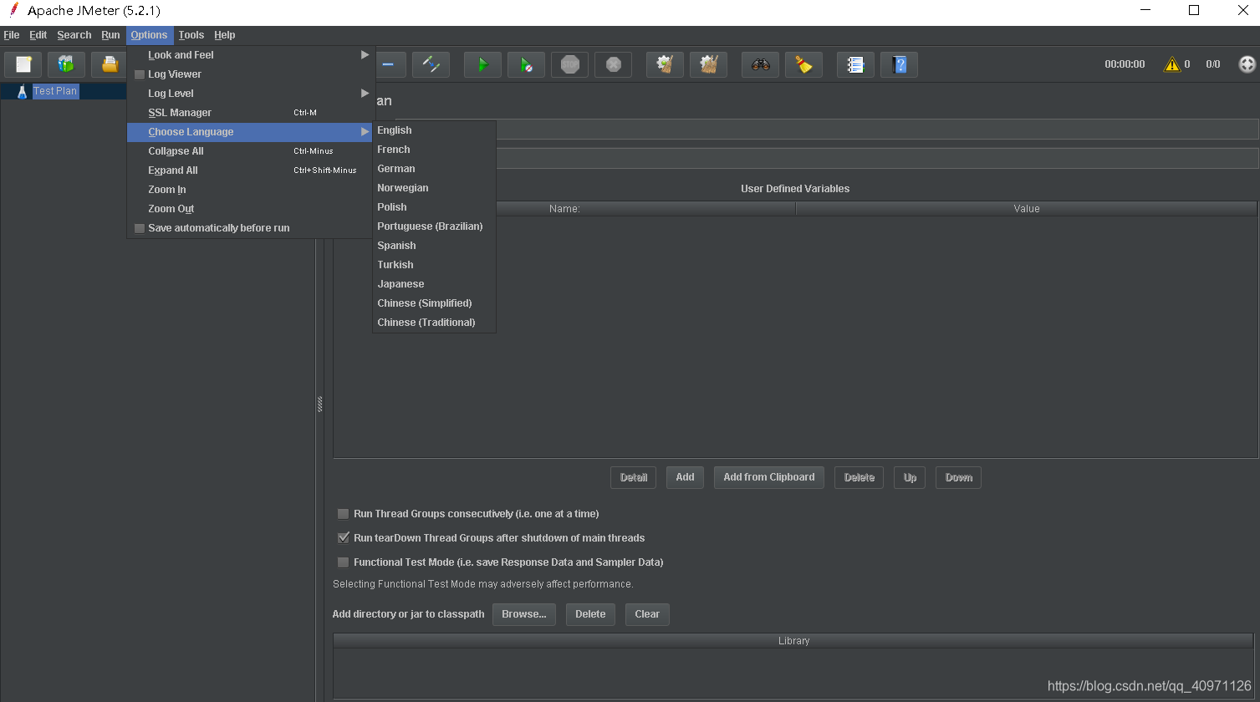Click the Clear icon with gear and broom

665,64
